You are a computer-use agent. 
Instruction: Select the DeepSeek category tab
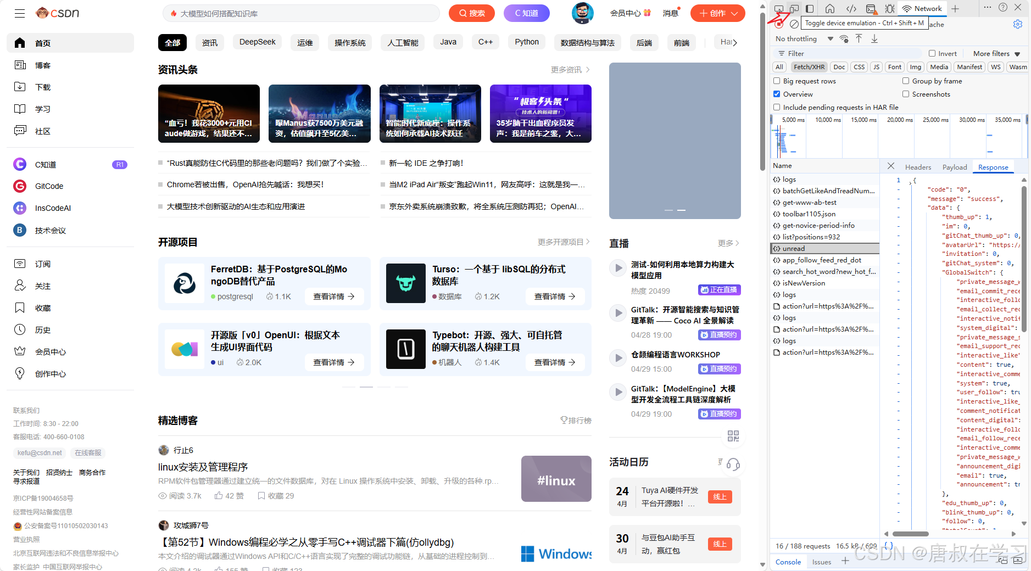(x=258, y=42)
